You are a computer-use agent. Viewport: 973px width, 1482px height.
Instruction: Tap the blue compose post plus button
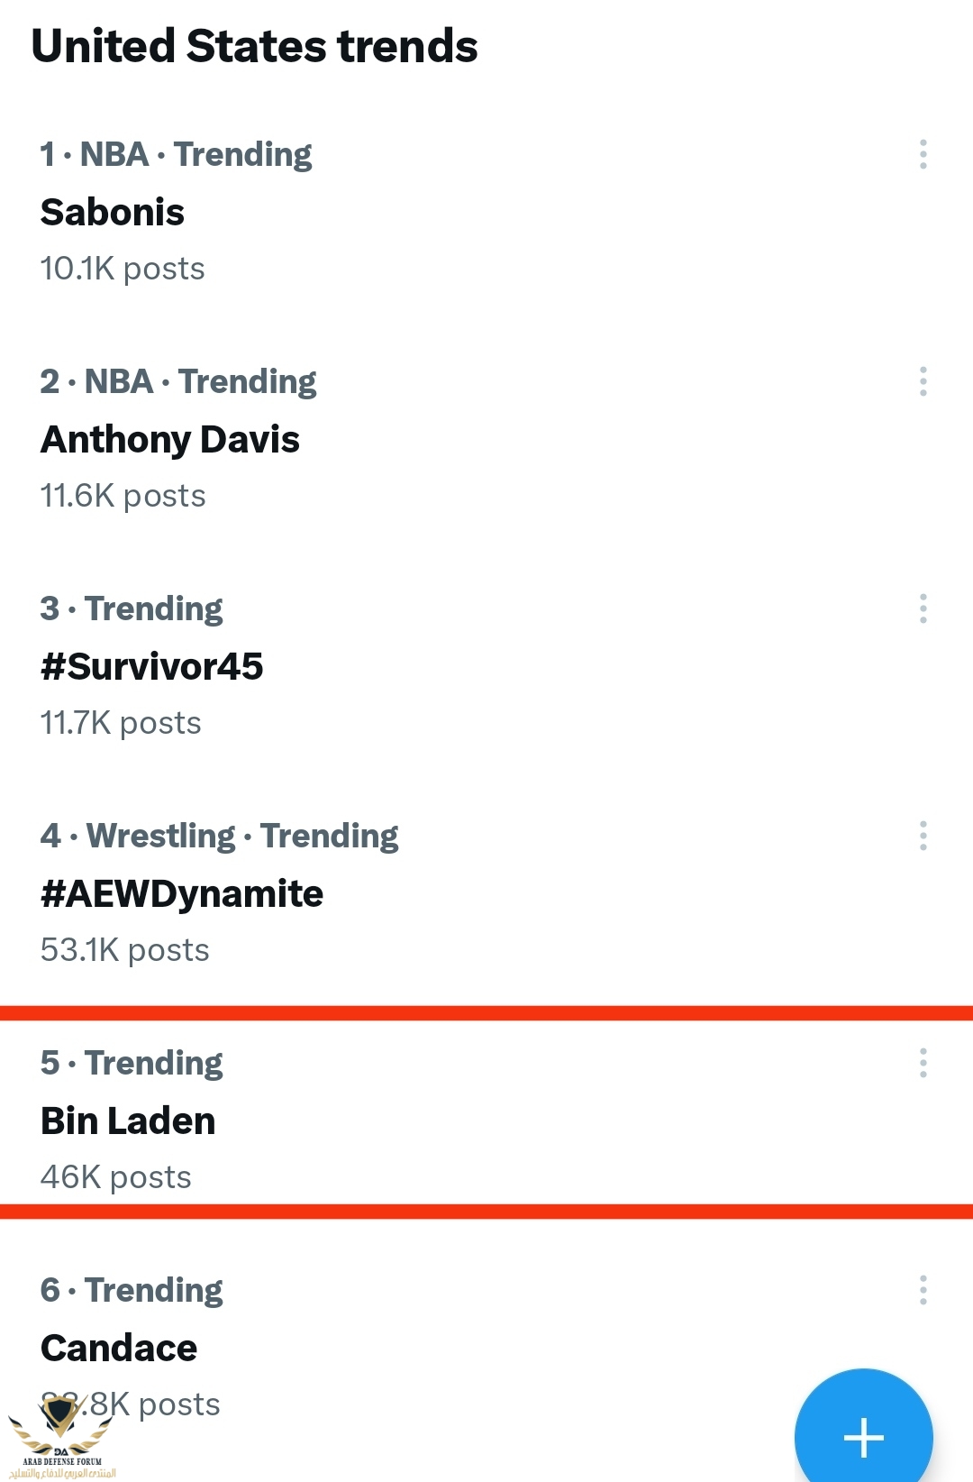(x=863, y=1432)
